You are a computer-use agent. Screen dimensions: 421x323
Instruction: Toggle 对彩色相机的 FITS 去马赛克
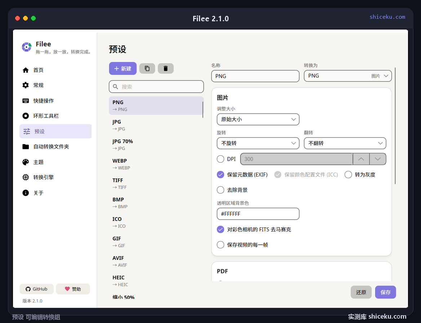point(221,229)
